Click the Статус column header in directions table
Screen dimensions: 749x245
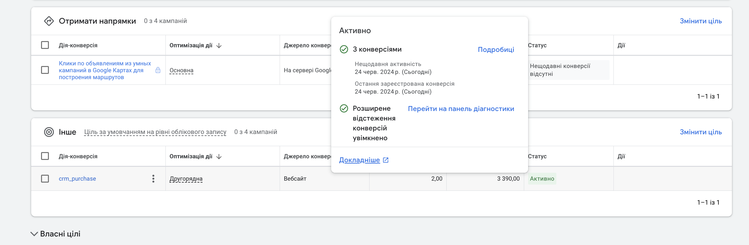click(x=537, y=45)
